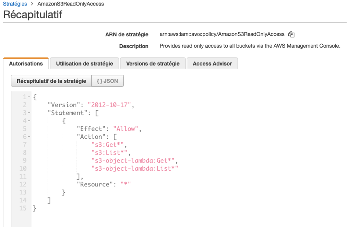The width and height of the screenshot is (347, 227).
Task: Click line number 10 in the gutter
Action: [23, 168]
